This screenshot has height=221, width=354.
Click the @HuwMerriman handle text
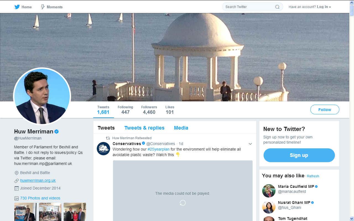click(x=28, y=138)
